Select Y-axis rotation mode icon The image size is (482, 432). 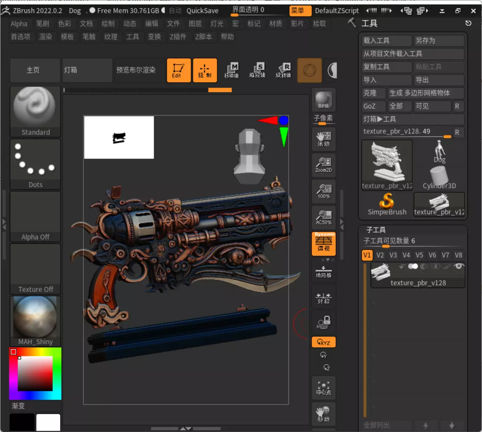[x=323, y=355]
